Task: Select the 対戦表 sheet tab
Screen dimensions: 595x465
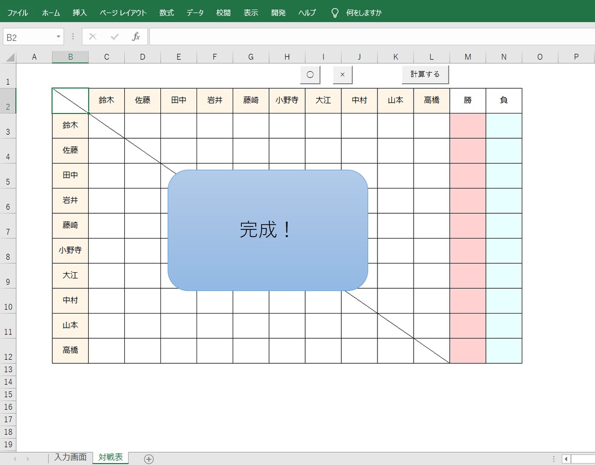Action: click(111, 457)
